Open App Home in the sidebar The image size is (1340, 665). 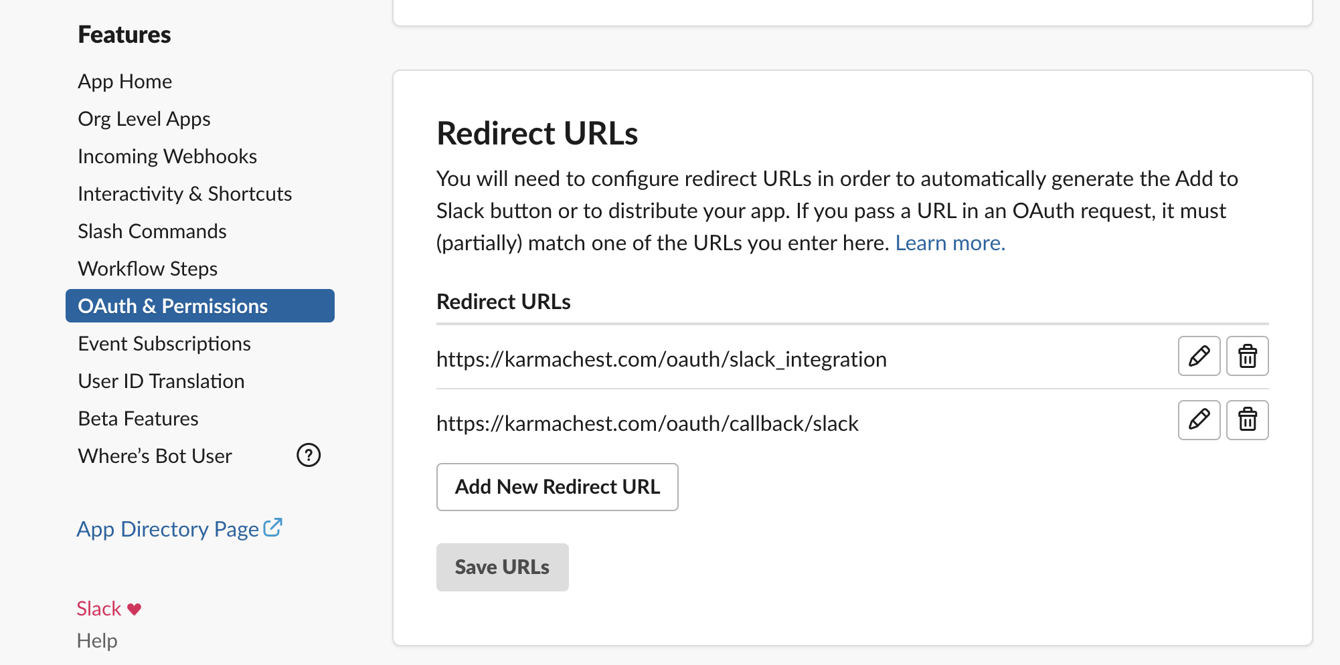pos(125,82)
